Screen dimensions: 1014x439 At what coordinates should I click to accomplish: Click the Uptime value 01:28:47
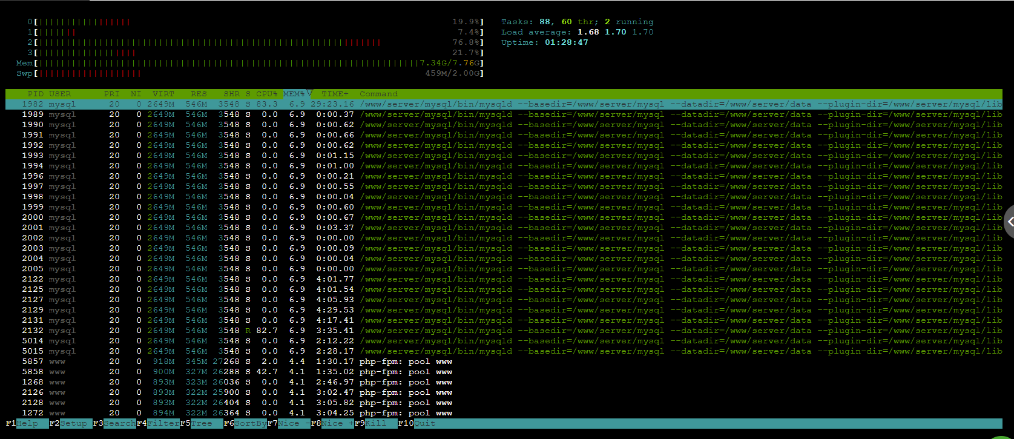pos(567,42)
